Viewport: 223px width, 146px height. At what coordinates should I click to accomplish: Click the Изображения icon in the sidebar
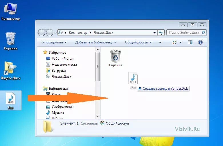48,107
